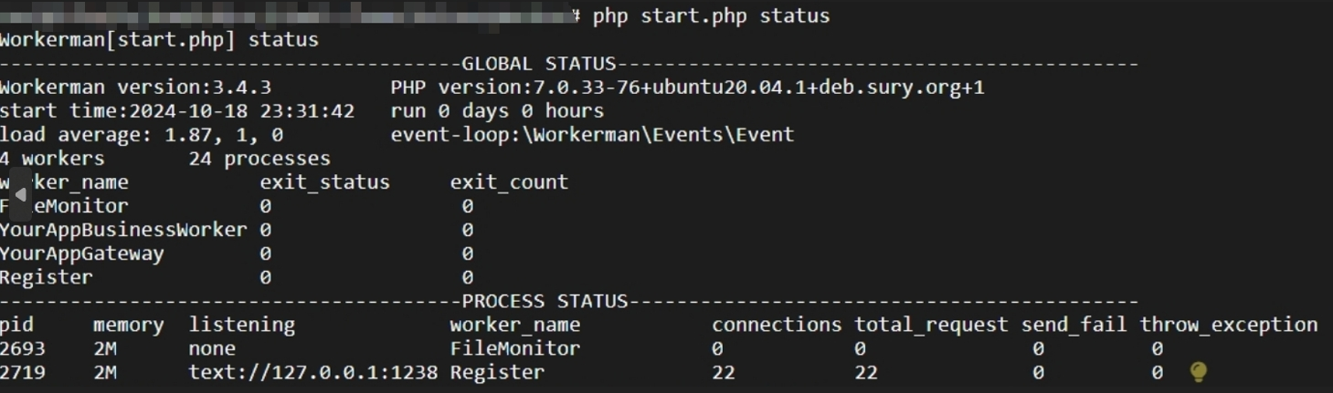Click the PHP version string
The height and width of the screenshot is (393, 1333).
(x=688, y=88)
